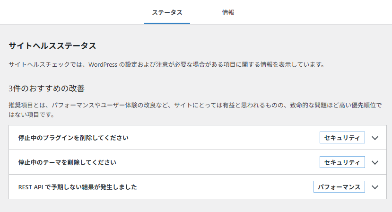This screenshot has height=212, width=392.
Task: Expand the 停止中のテーマ item chevron arrow
Action: (375, 162)
